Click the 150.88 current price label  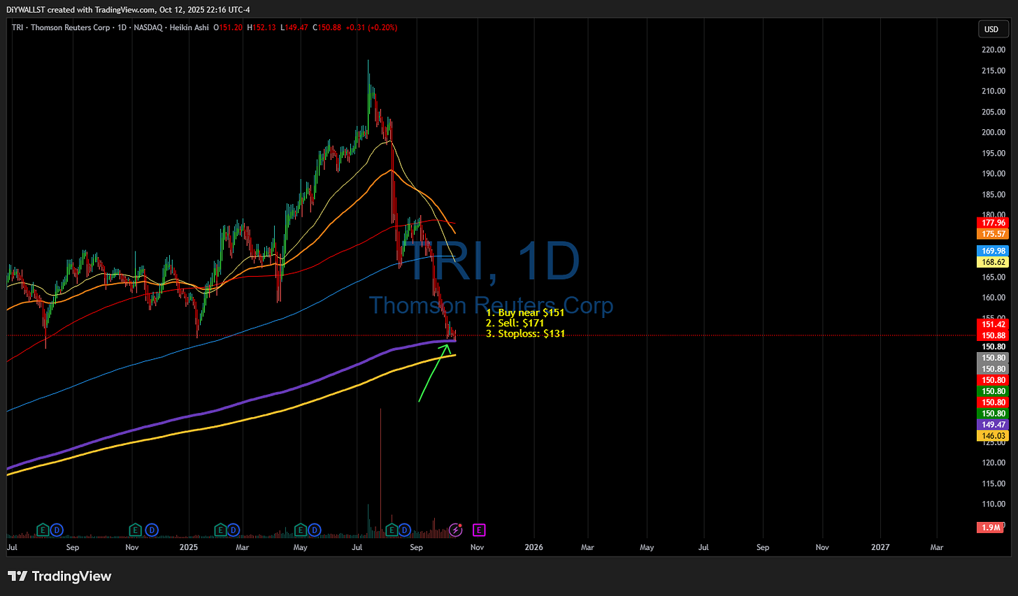point(993,335)
